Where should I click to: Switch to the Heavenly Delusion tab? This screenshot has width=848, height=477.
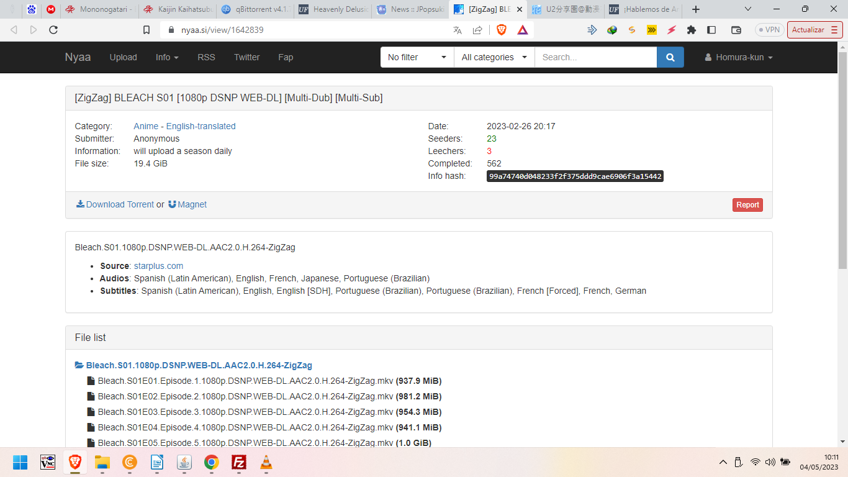[332, 9]
